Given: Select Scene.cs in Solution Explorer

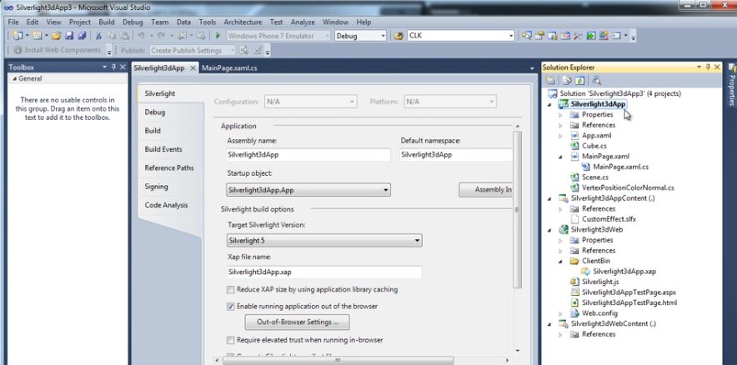Looking at the screenshot, I should 595,177.
